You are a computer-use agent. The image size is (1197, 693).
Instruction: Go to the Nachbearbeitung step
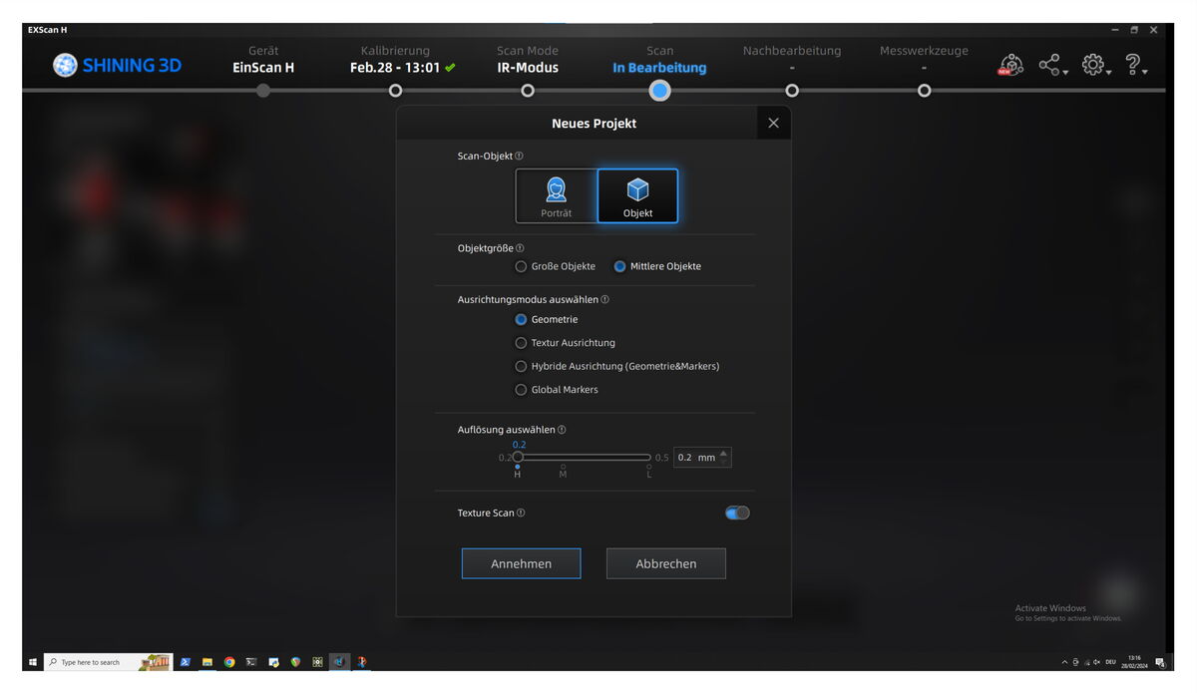tap(792, 60)
